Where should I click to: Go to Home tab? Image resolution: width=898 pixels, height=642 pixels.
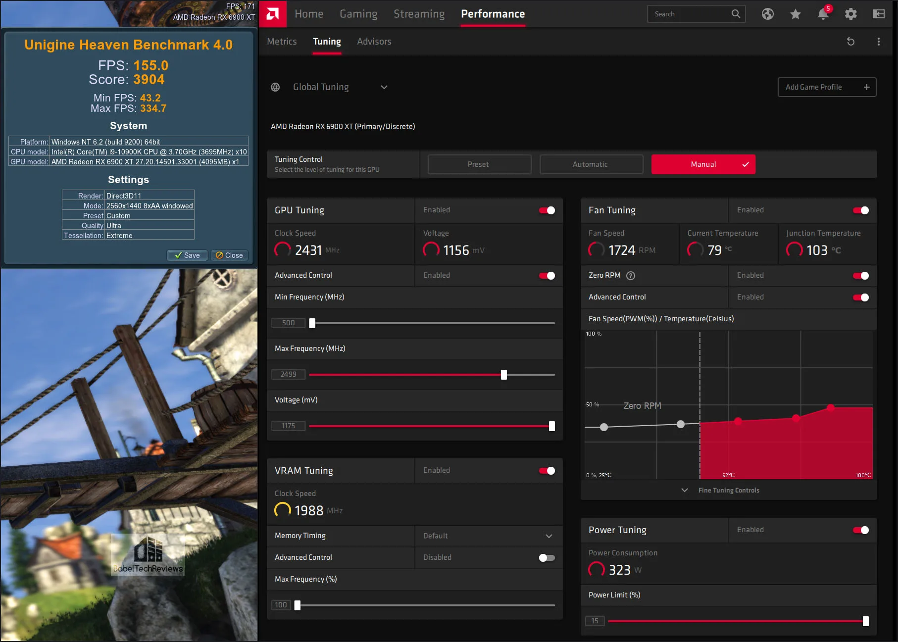[x=309, y=14]
